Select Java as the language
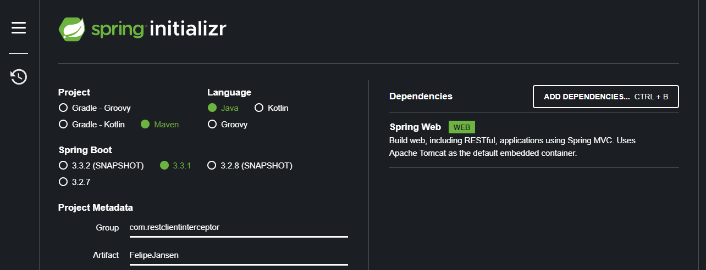Screen dimensions: 706x270 (212, 108)
